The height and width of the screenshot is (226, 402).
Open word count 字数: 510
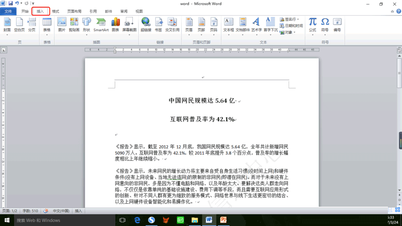tap(30, 211)
